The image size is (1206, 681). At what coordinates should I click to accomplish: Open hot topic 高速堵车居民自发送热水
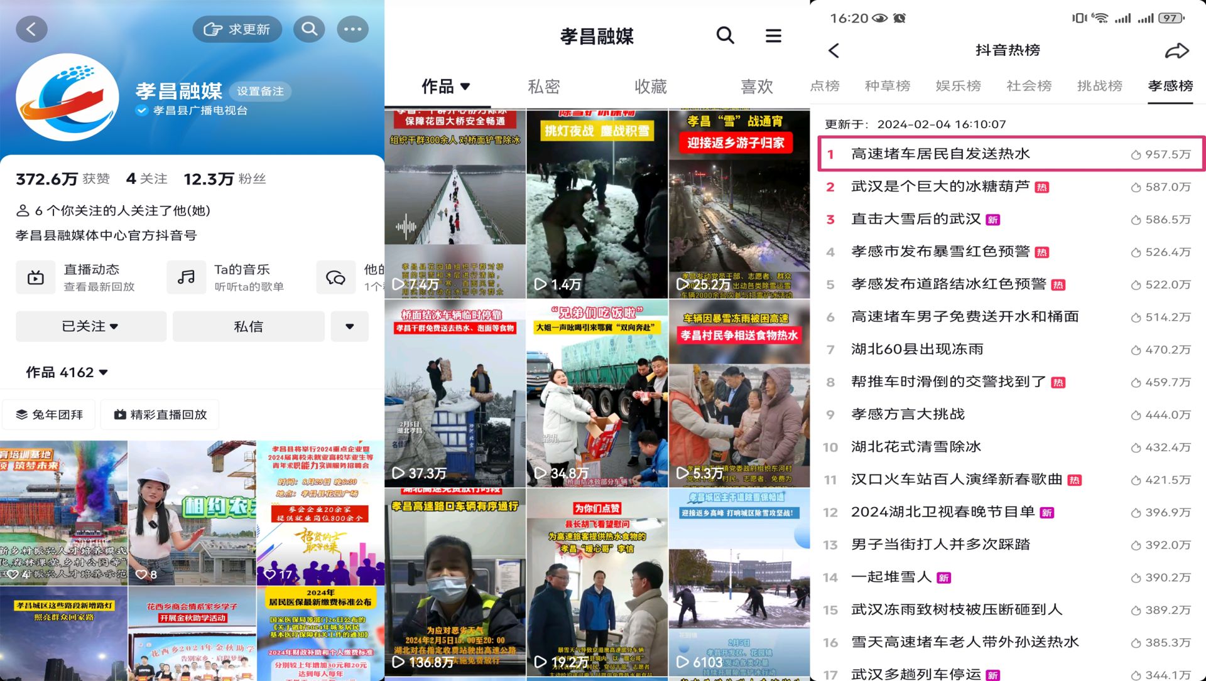pos(1011,154)
